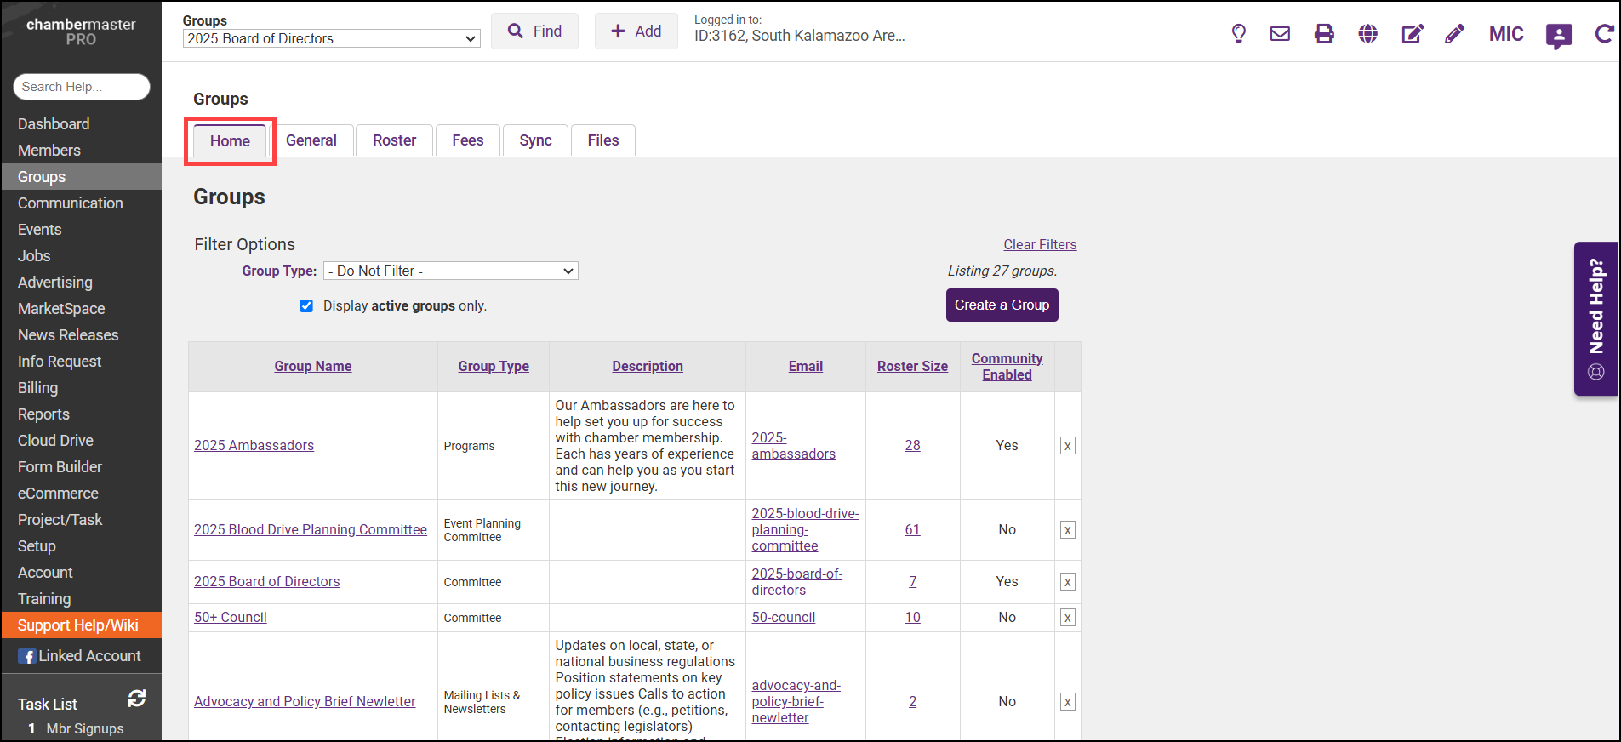Click the edit note square icon

pos(1412,34)
